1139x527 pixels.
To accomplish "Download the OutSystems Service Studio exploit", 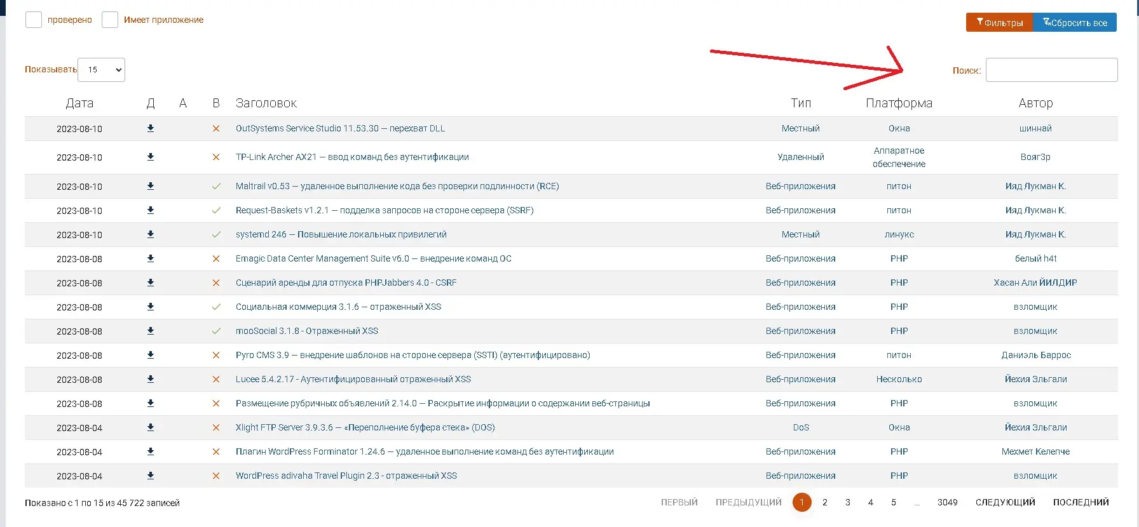I will pos(151,128).
